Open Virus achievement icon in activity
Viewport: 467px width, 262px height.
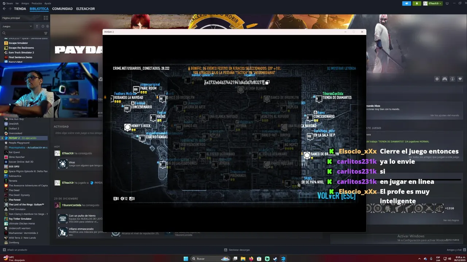(x=63, y=164)
